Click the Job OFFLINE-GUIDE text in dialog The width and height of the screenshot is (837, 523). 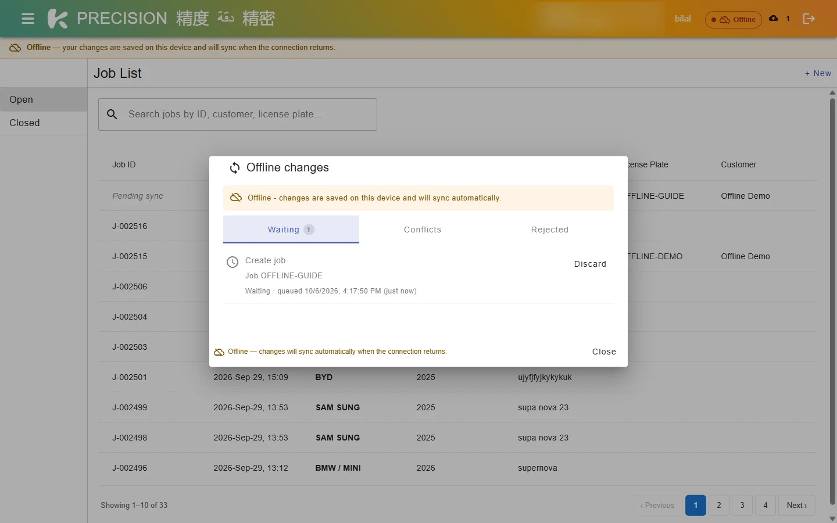click(284, 275)
